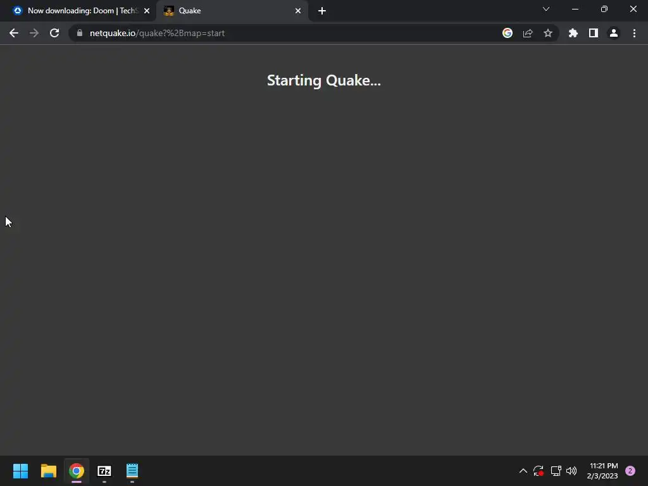Expand the tab search chevron
This screenshot has width=648, height=486.
tap(546, 9)
